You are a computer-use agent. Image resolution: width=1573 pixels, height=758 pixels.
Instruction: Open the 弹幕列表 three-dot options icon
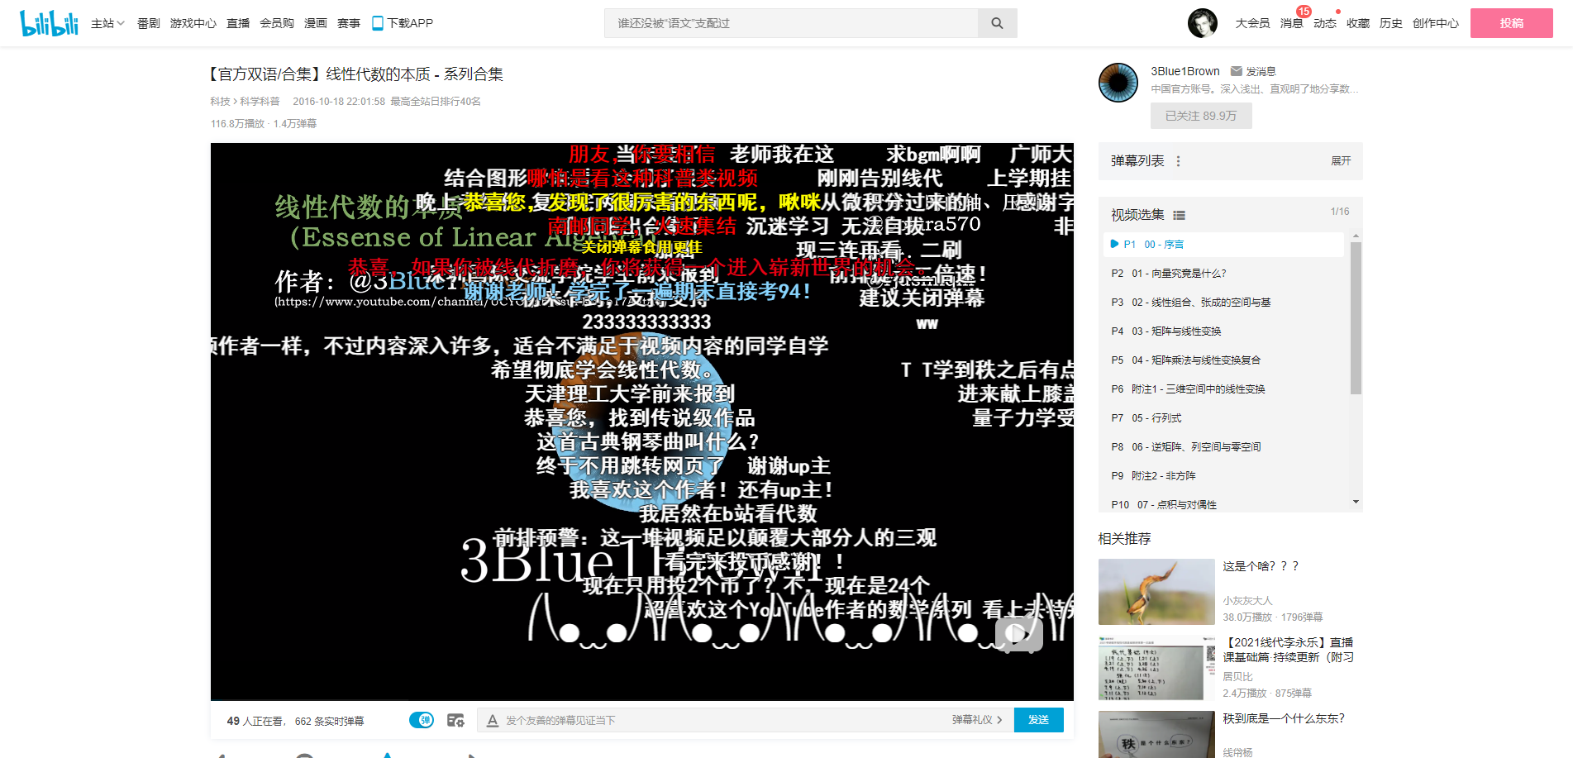click(1178, 161)
